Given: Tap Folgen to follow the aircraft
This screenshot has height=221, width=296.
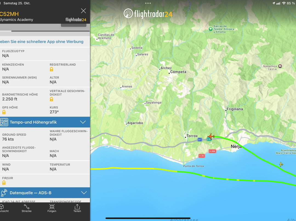Looking at the screenshot, I should pyautogui.click(x=52, y=208).
